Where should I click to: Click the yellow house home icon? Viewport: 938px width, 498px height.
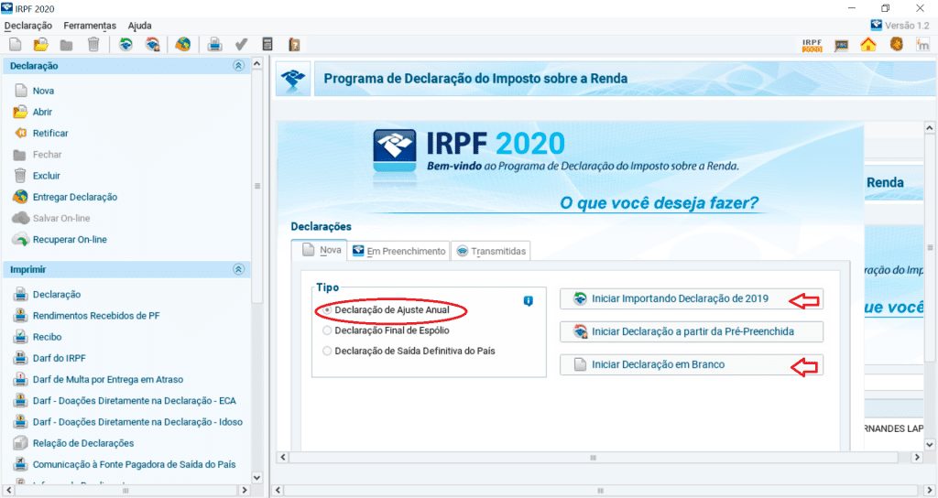868,44
